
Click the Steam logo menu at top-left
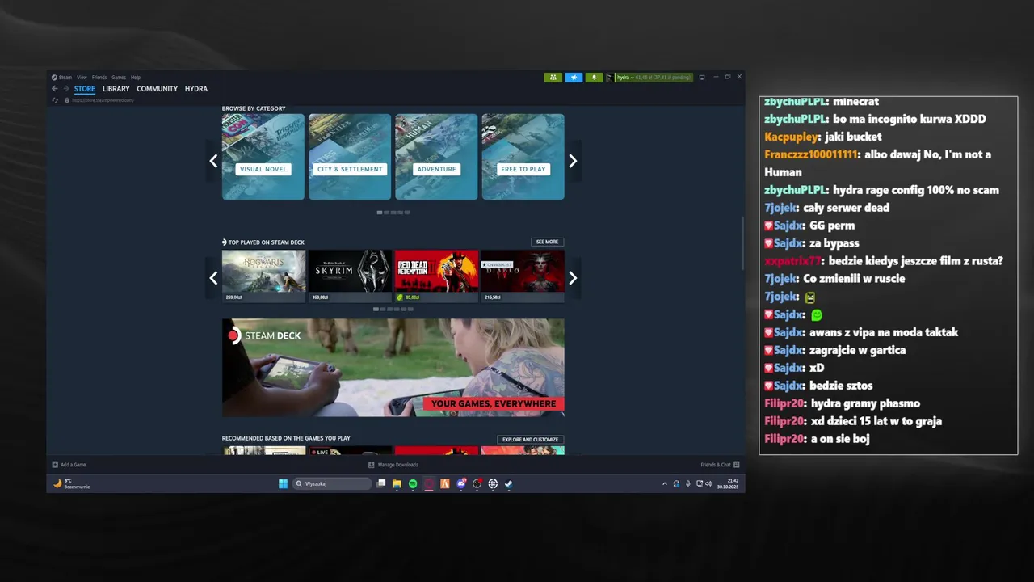[x=54, y=78]
